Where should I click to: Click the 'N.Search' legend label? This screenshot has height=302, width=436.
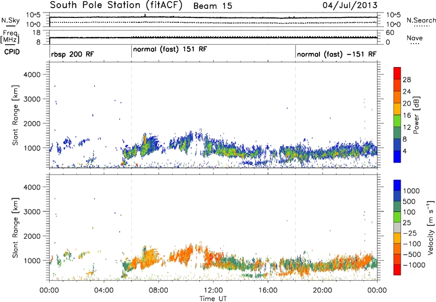[x=421, y=20]
